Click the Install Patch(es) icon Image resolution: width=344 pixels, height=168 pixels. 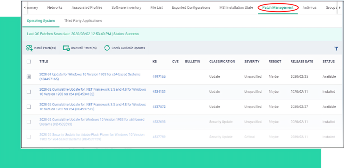(x=29, y=48)
